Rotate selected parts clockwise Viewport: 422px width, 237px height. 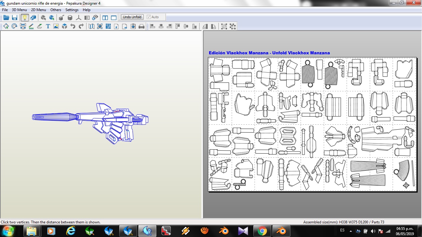click(213, 27)
